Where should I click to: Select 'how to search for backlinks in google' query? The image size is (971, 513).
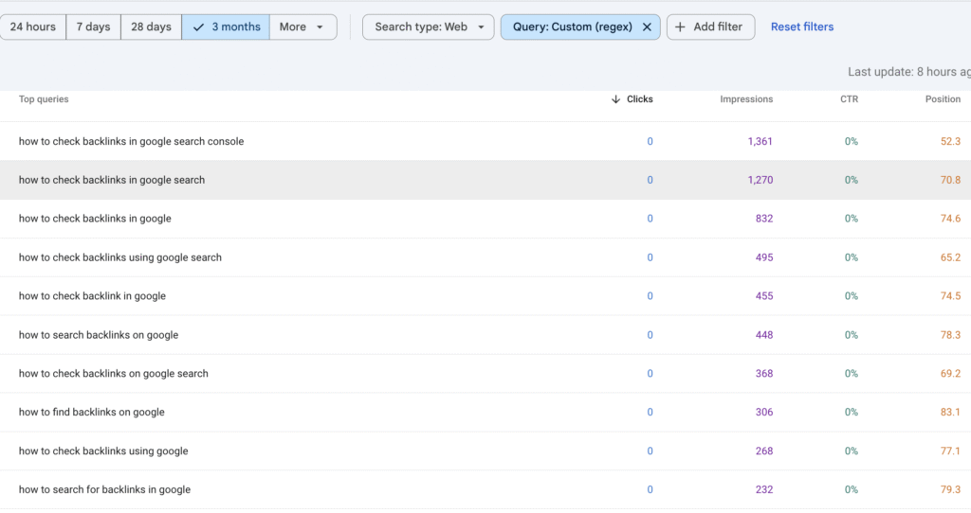(x=104, y=490)
